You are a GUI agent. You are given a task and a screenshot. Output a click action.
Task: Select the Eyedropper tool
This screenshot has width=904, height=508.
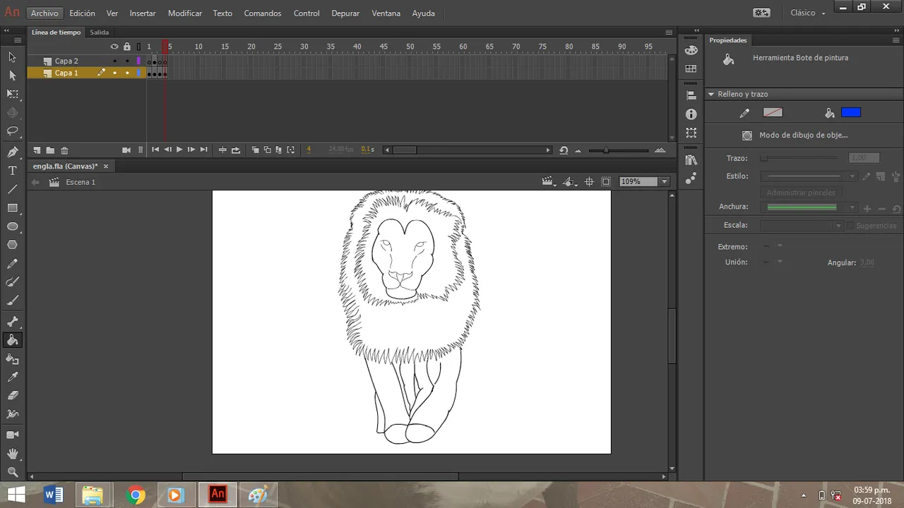(12, 377)
